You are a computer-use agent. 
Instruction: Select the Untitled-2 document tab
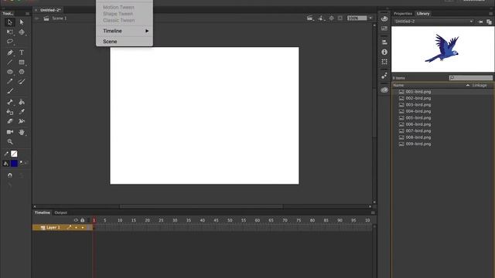coord(50,10)
